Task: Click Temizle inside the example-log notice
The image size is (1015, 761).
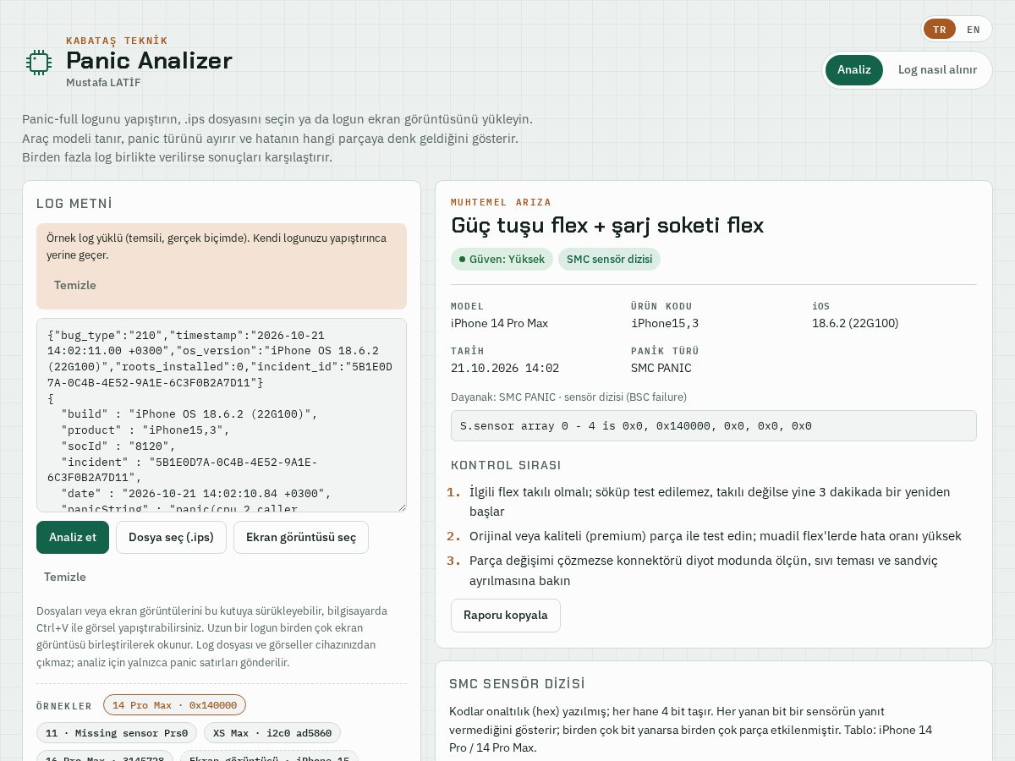Action: point(75,285)
